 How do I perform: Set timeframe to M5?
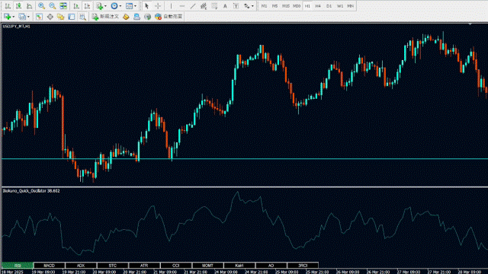tap(274, 6)
